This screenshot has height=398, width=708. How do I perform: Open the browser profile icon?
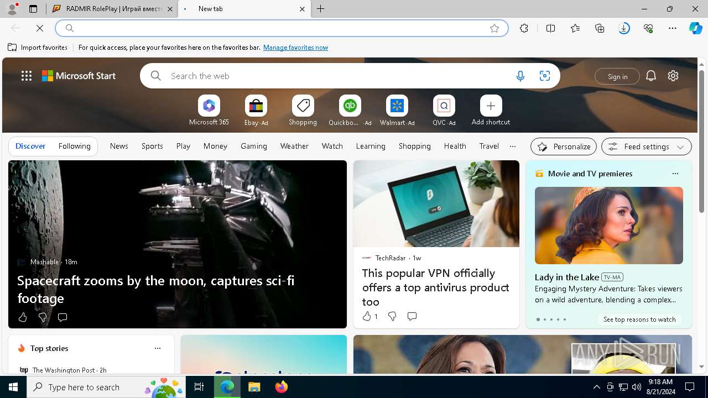(x=12, y=9)
